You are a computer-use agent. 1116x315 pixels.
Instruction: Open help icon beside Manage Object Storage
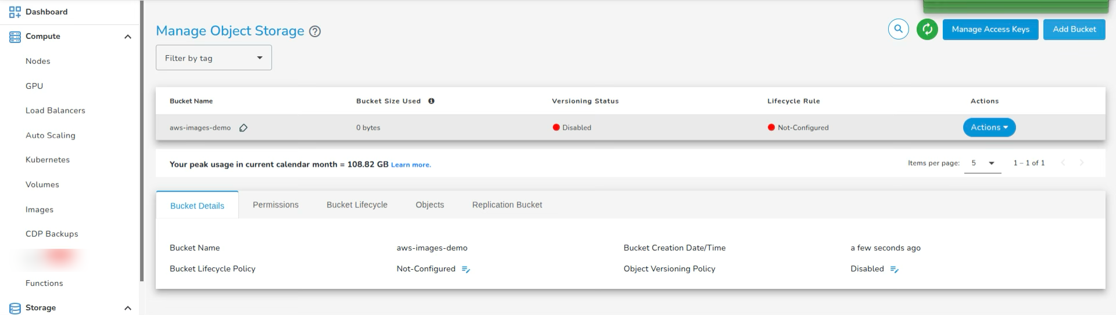pyautogui.click(x=315, y=31)
